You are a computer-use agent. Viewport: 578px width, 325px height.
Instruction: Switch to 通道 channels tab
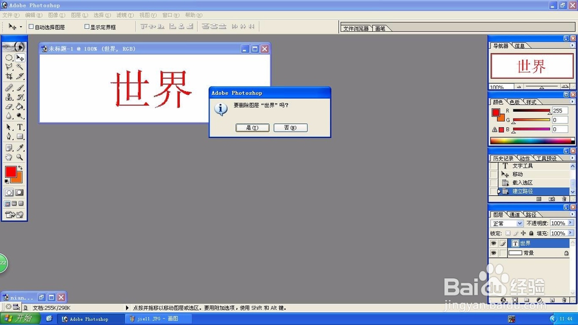tap(514, 215)
